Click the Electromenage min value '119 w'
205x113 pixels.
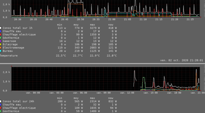pyautogui.click(x=62, y=48)
